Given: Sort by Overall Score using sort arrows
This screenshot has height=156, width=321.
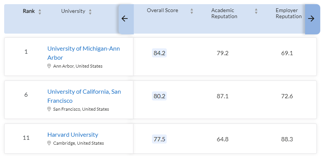Looking at the screenshot, I should (192, 11).
